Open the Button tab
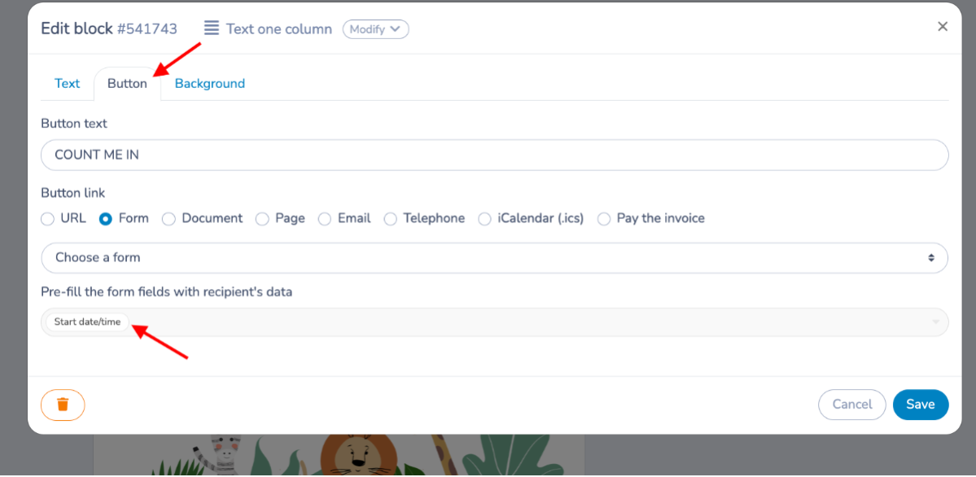This screenshot has height=477, width=976. point(127,84)
